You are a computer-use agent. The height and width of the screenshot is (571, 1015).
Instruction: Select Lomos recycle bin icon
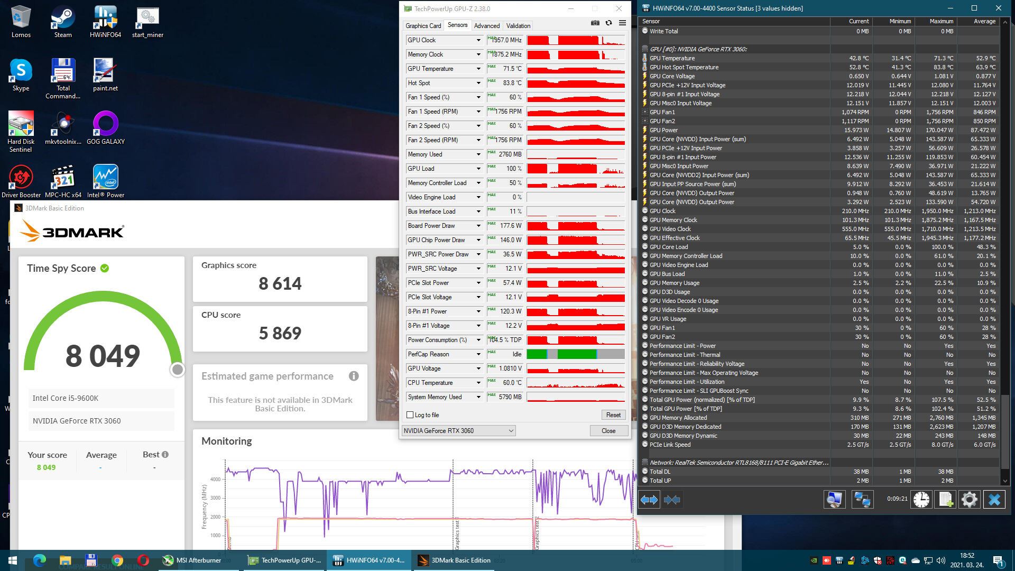click(x=21, y=22)
